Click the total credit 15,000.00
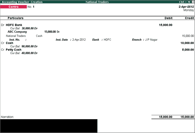Viewport: 195px width, 133px height. click(x=187, y=117)
